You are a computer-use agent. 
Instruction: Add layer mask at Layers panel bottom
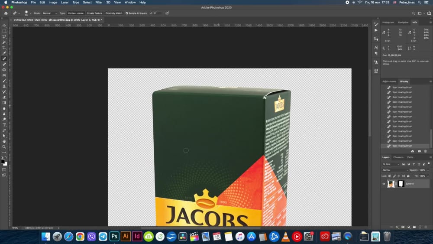click(x=403, y=227)
